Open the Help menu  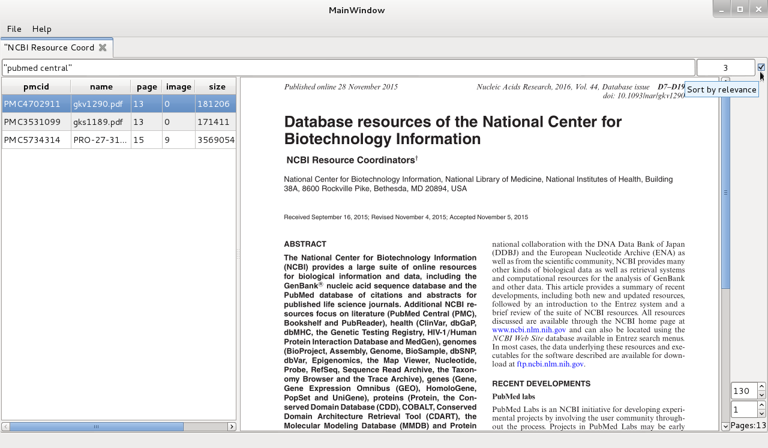tap(42, 29)
